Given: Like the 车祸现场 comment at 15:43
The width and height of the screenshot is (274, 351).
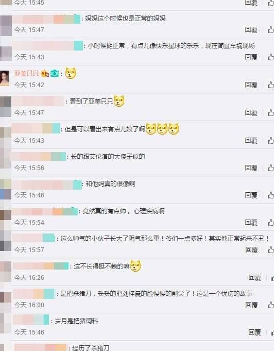Looking at the screenshot, I should (x=271, y=57).
